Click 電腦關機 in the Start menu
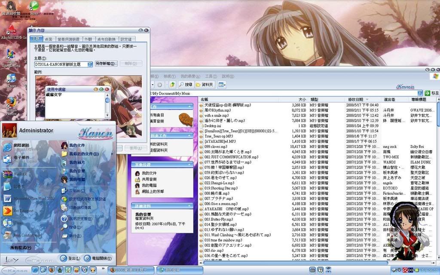Image resolution: width=440 pixels, height=275 pixels. click(x=98, y=258)
